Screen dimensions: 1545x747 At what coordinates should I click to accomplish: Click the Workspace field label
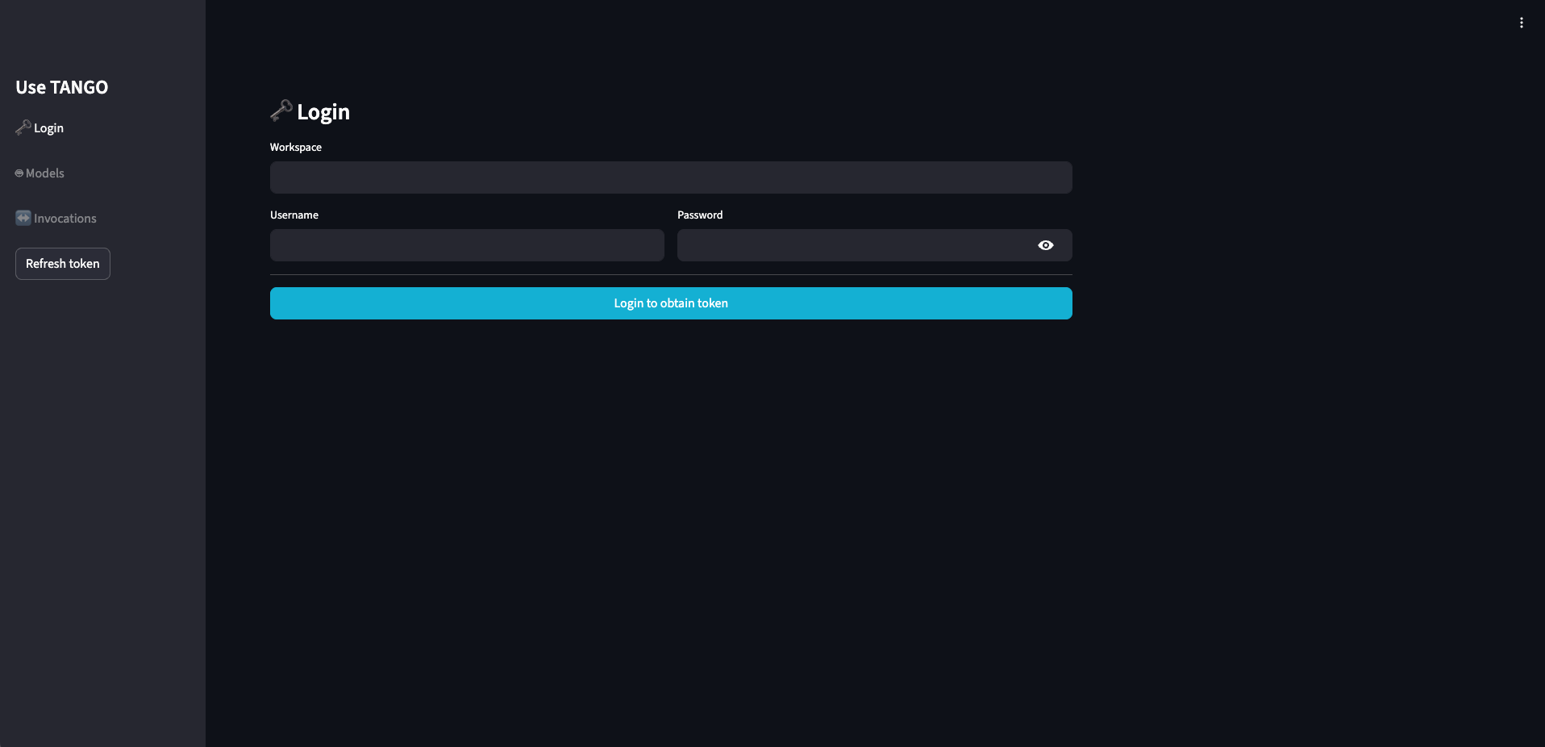294,147
